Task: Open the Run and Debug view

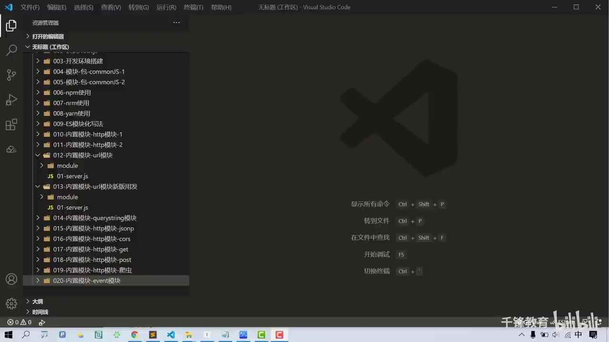Action: [11, 100]
